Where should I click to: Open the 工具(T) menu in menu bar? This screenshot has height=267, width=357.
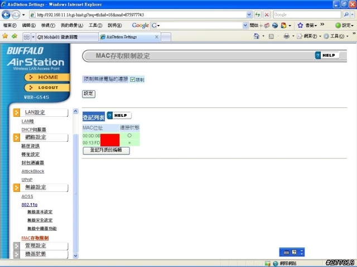(x=95, y=25)
